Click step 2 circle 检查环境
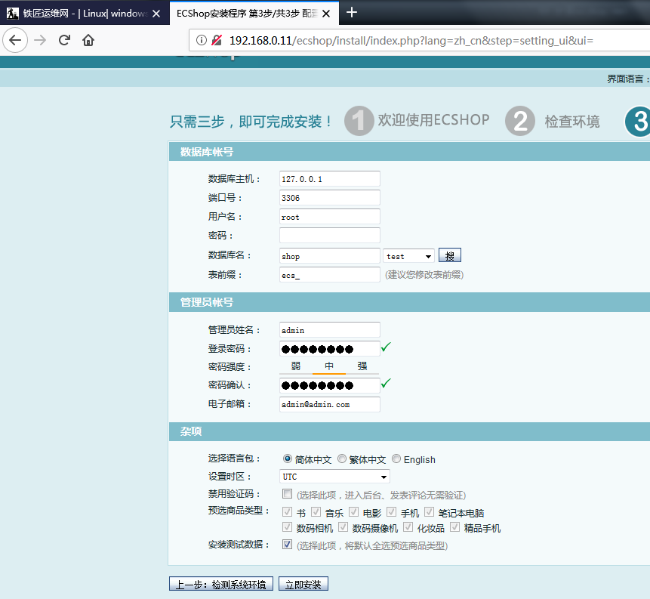The image size is (650, 599). [x=520, y=121]
